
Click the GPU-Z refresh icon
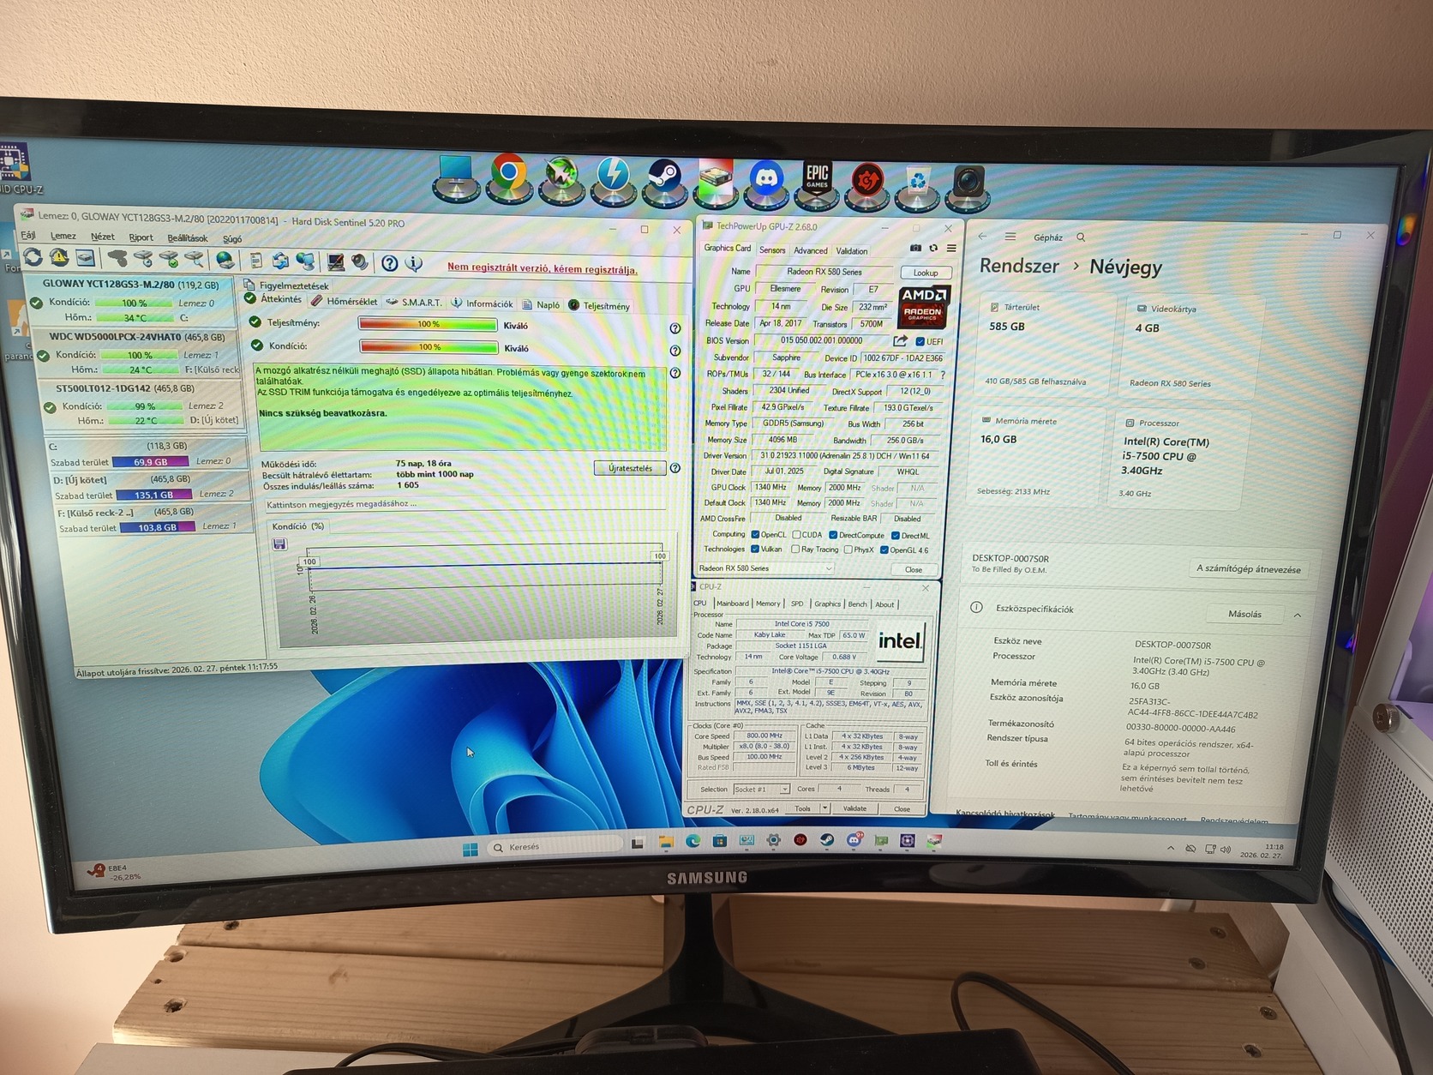[x=933, y=249]
